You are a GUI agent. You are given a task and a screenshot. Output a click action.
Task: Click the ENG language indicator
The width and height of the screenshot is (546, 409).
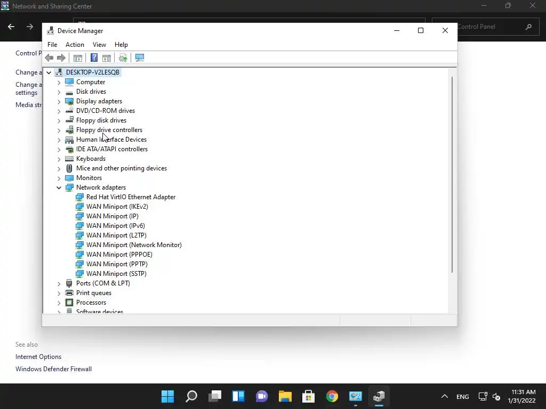(463, 397)
